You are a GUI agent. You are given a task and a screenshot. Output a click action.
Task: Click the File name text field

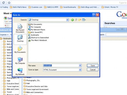click(61, 65)
